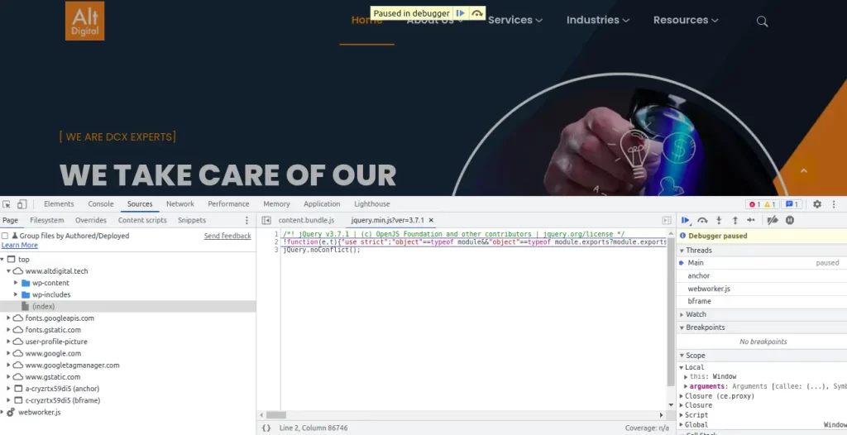Click the inspect element picker icon
This screenshot has height=435, width=847.
click(x=7, y=204)
